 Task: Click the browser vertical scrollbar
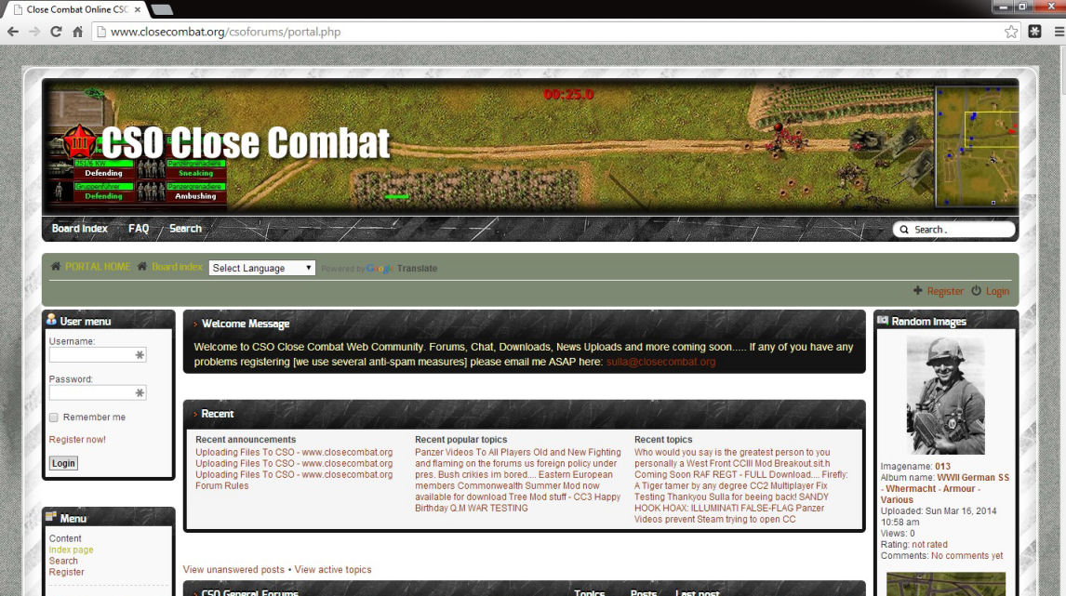point(1061,320)
